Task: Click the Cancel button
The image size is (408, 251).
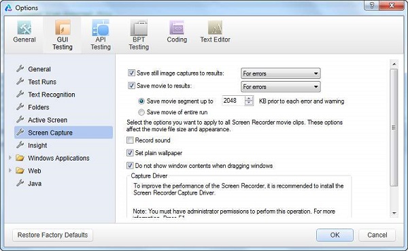Action: [377, 235]
